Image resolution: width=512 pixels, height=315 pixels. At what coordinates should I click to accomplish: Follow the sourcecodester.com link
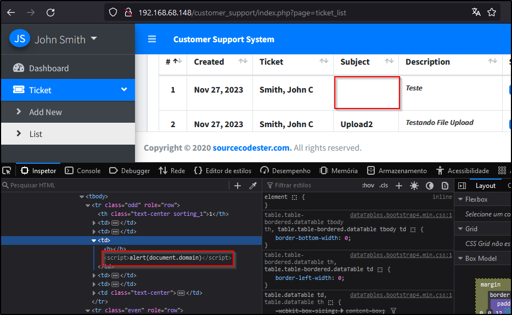click(251, 148)
